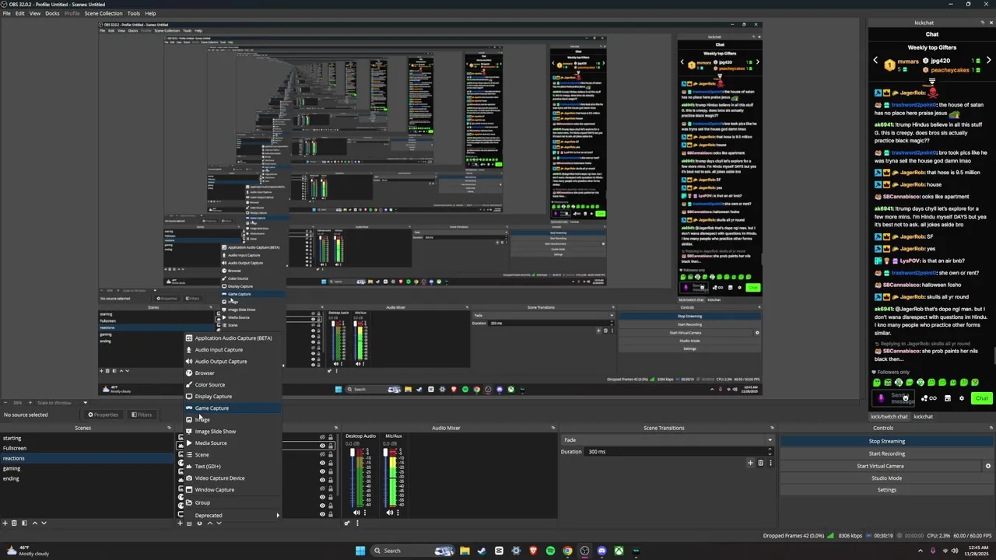The height and width of the screenshot is (560, 996).
Task: Pop out the Controls dock icon
Action: coord(991,428)
